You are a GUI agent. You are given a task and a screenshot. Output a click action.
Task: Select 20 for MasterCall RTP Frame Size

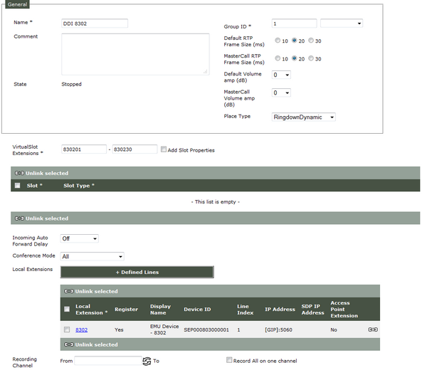(294, 58)
